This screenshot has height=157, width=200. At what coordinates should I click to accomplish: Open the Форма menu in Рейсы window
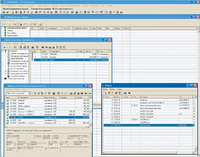(x=119, y=89)
